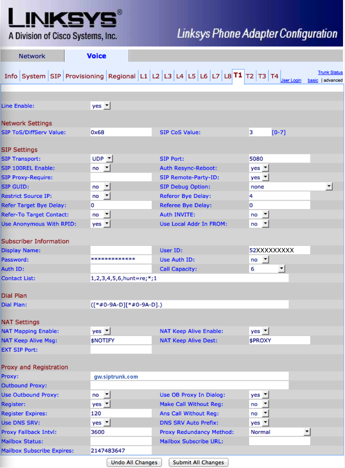Open the SIP Transport dropdown

click(102, 158)
